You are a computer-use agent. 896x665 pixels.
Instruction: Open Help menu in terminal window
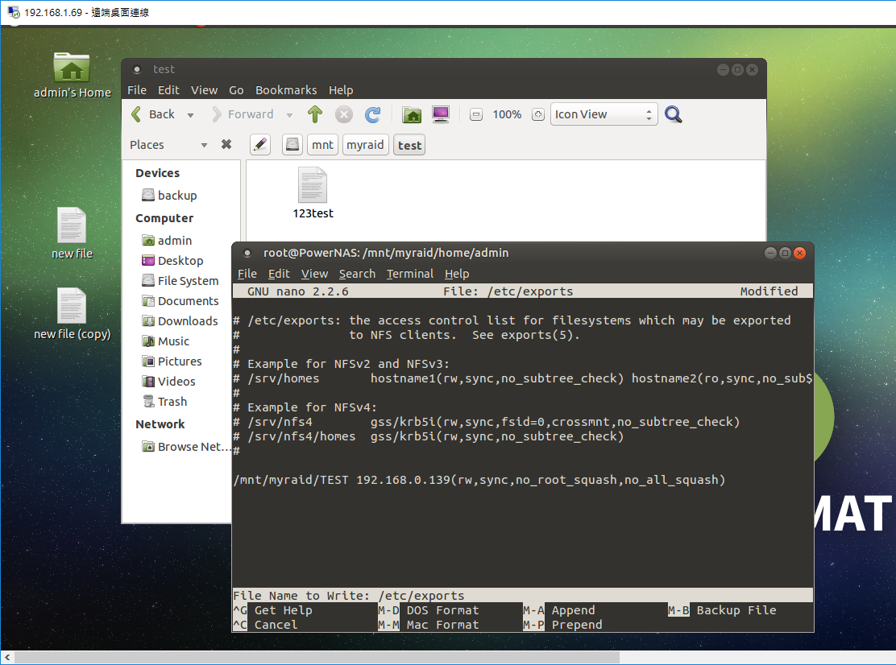coord(457,274)
